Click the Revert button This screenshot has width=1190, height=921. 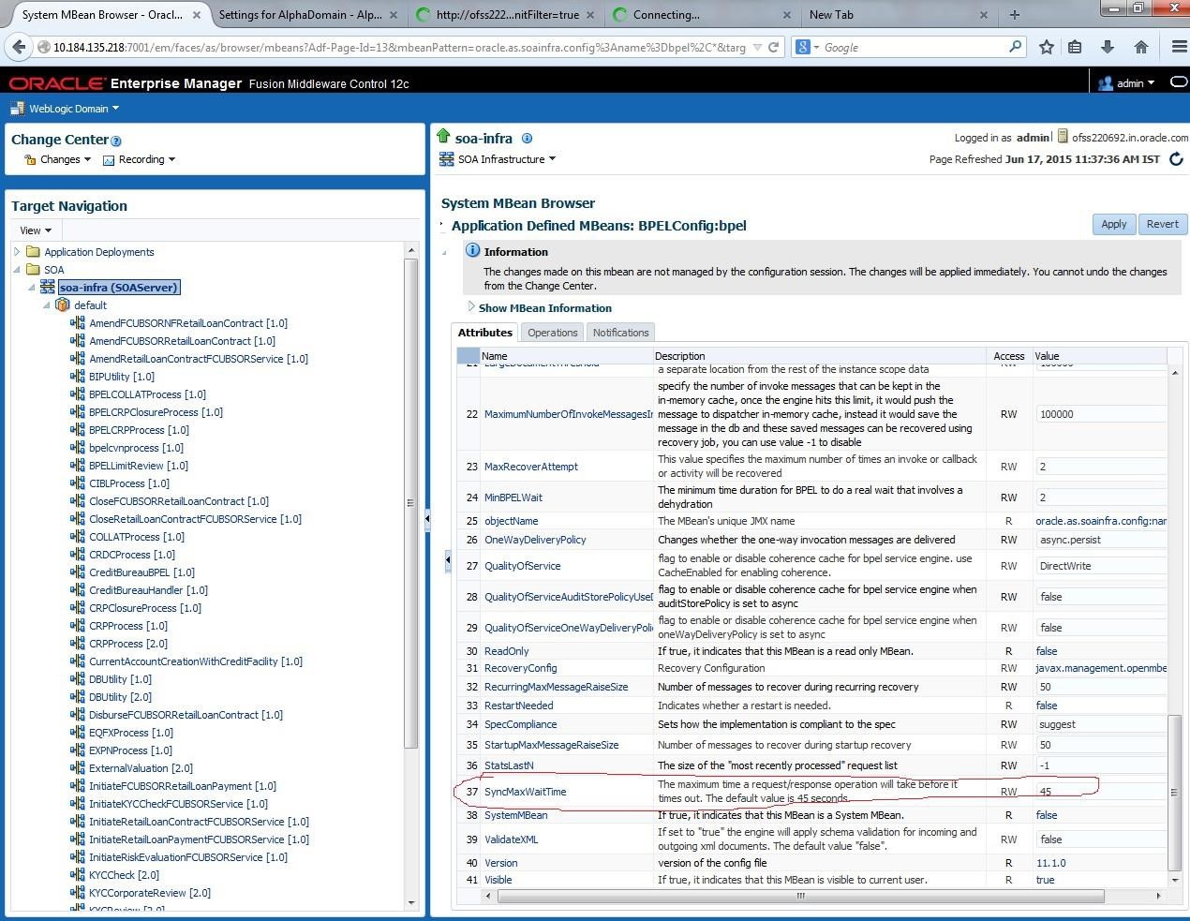1163,224
